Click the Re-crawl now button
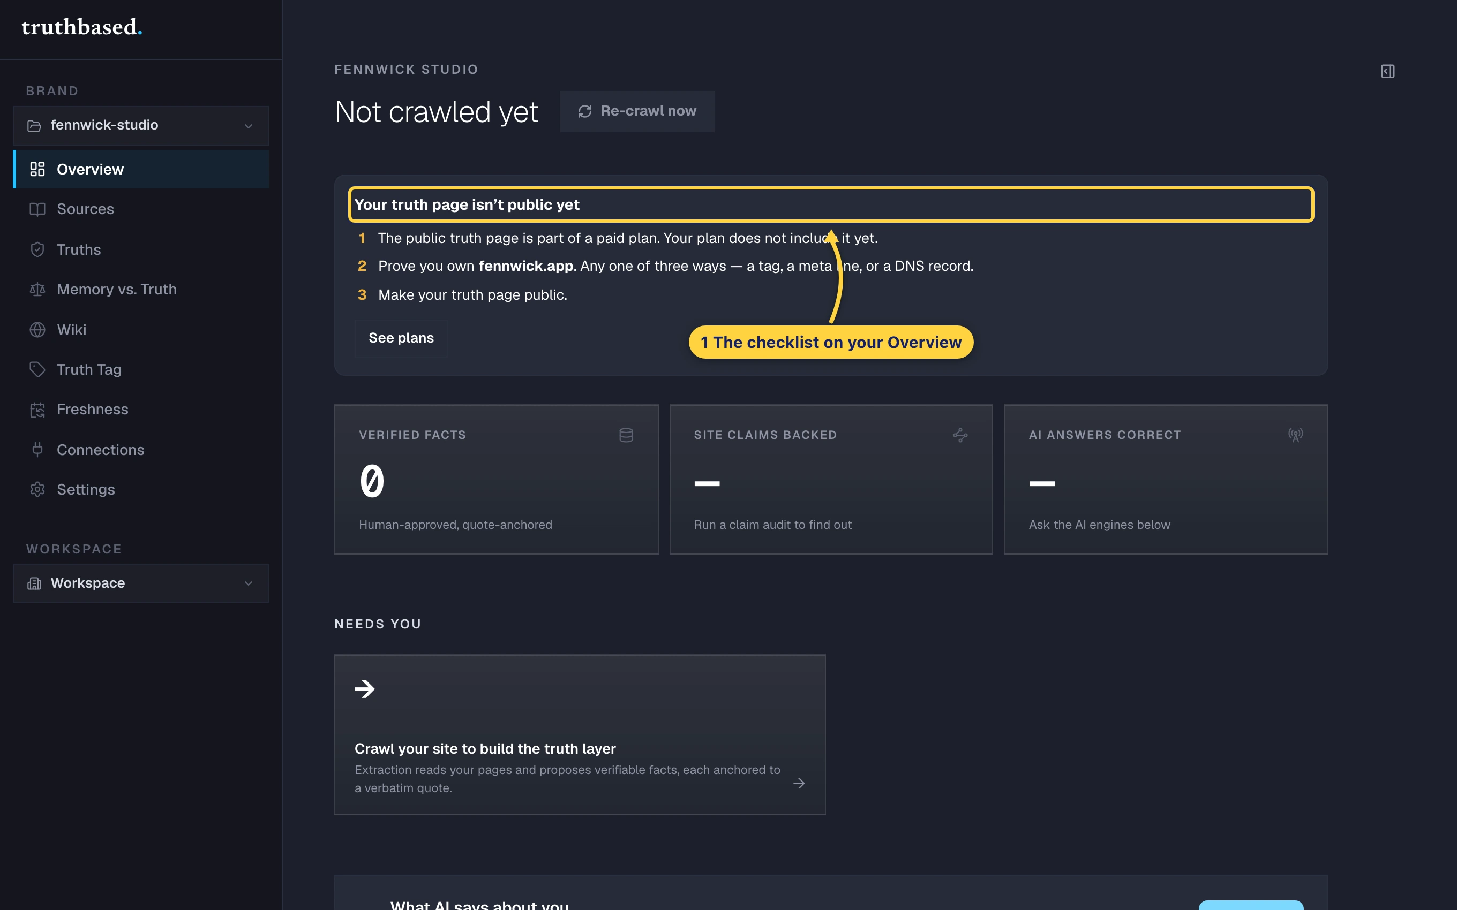 637,111
